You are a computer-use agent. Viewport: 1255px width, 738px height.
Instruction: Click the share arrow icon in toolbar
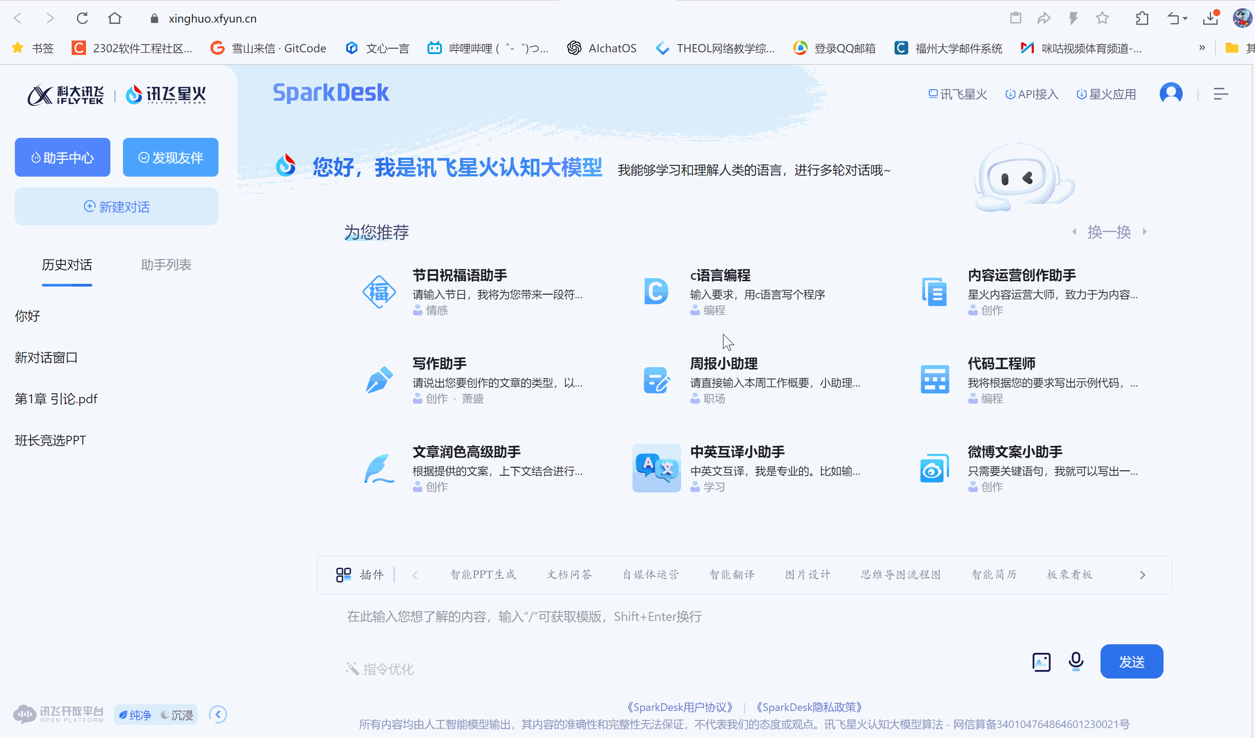pos(1044,18)
